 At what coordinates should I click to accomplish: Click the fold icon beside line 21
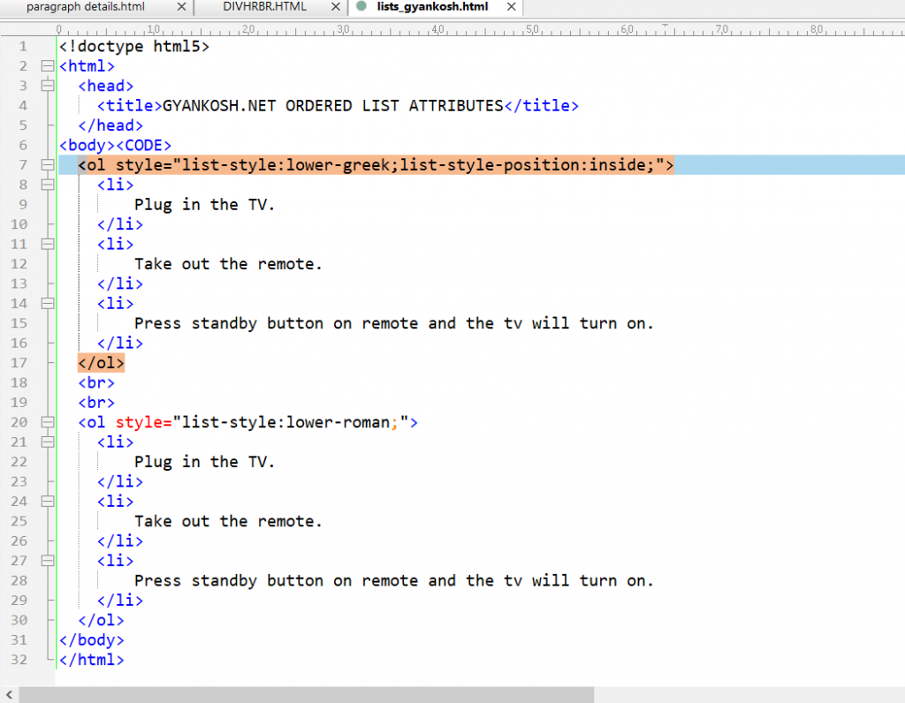49,442
